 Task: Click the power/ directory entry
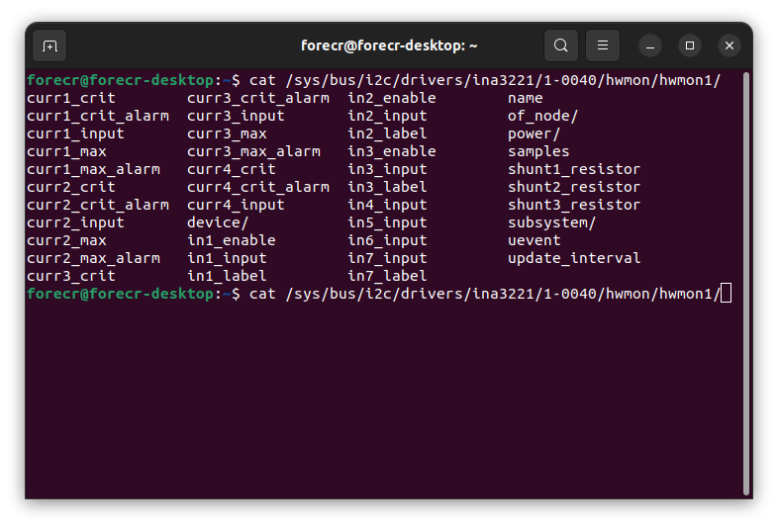535,133
